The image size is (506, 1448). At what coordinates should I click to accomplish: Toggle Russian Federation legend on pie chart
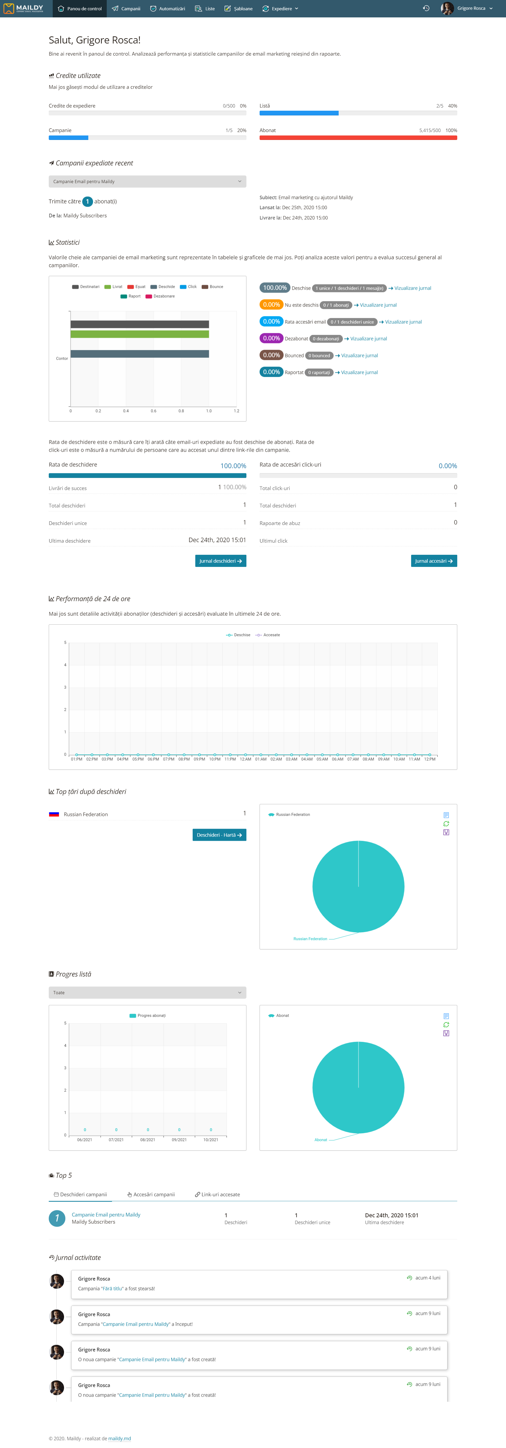(289, 814)
